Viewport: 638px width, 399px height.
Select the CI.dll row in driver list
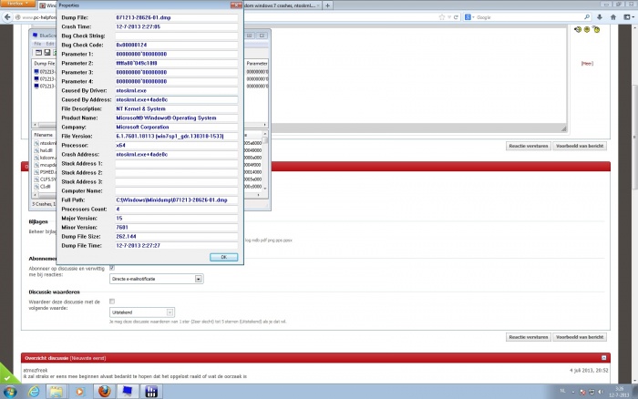click(45, 187)
